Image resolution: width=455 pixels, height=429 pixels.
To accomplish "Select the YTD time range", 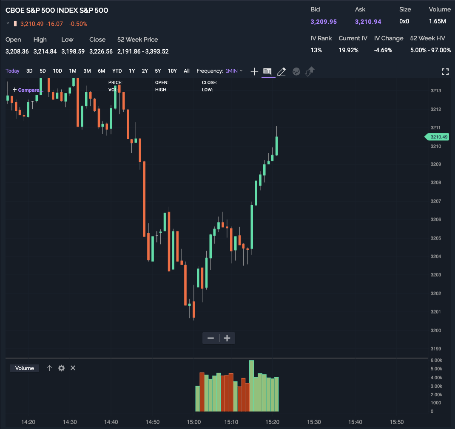I will [117, 71].
